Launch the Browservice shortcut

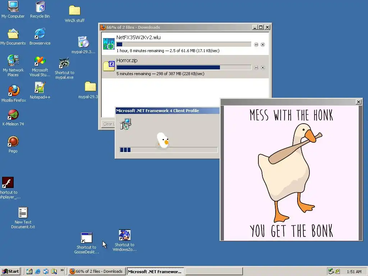pyautogui.click(x=40, y=33)
